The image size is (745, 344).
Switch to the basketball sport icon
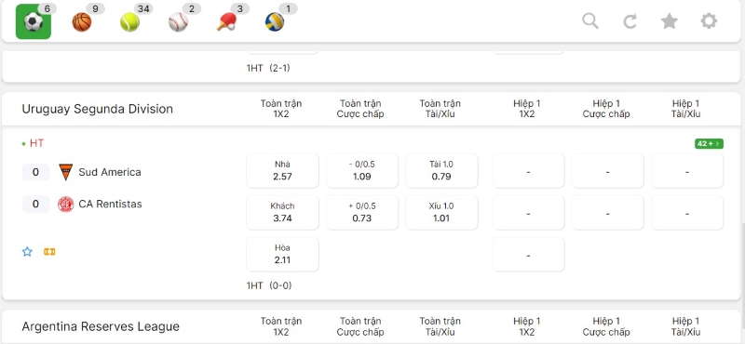(x=82, y=21)
